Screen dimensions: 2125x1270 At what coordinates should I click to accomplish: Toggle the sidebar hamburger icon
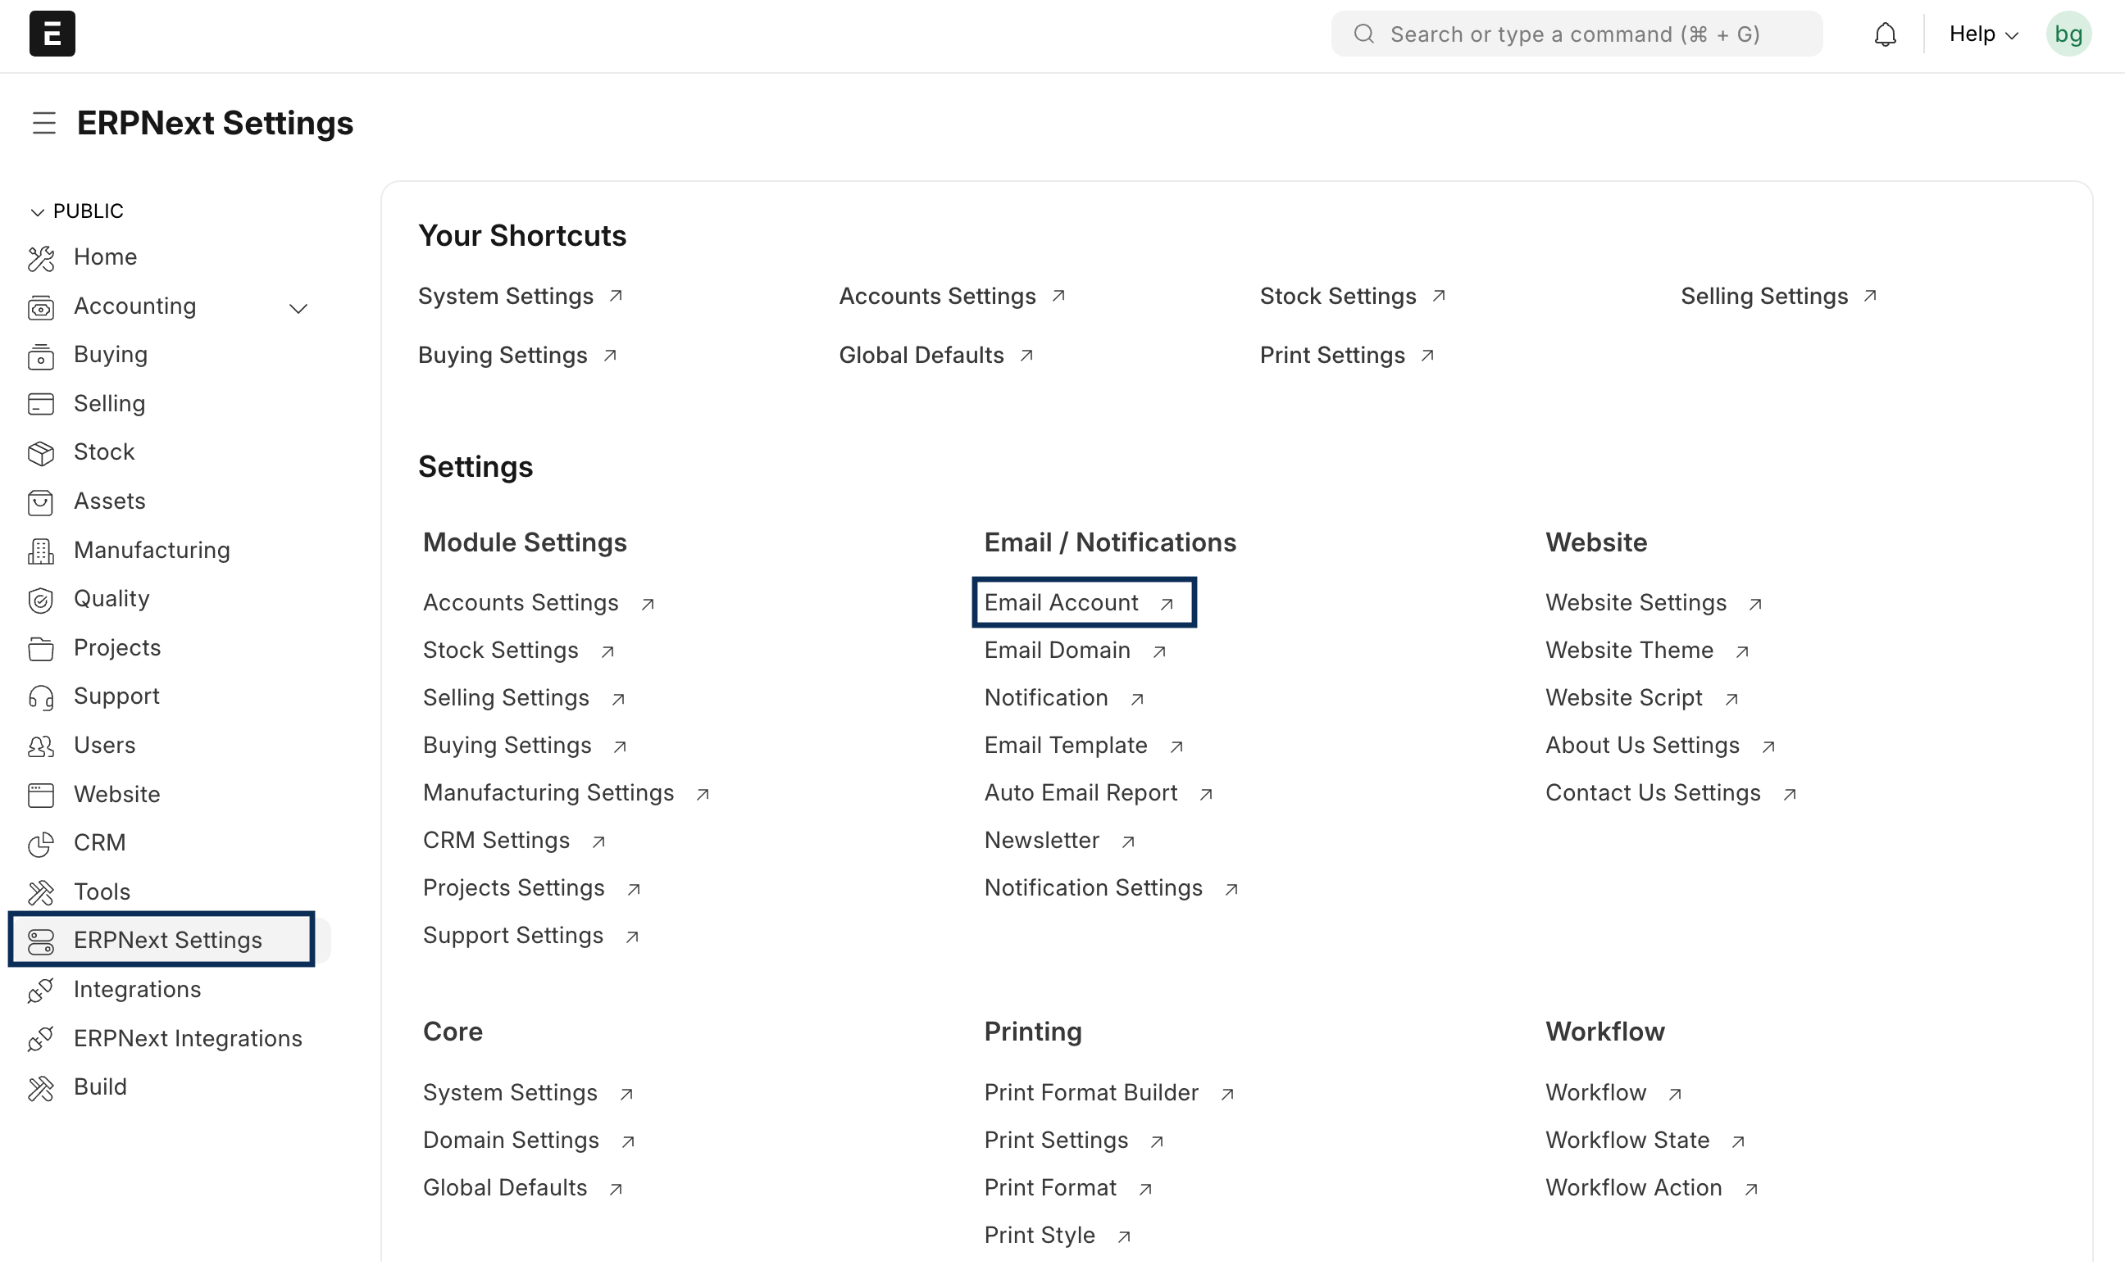[43, 123]
